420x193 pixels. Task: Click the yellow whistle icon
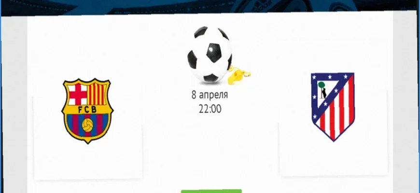tap(238, 75)
